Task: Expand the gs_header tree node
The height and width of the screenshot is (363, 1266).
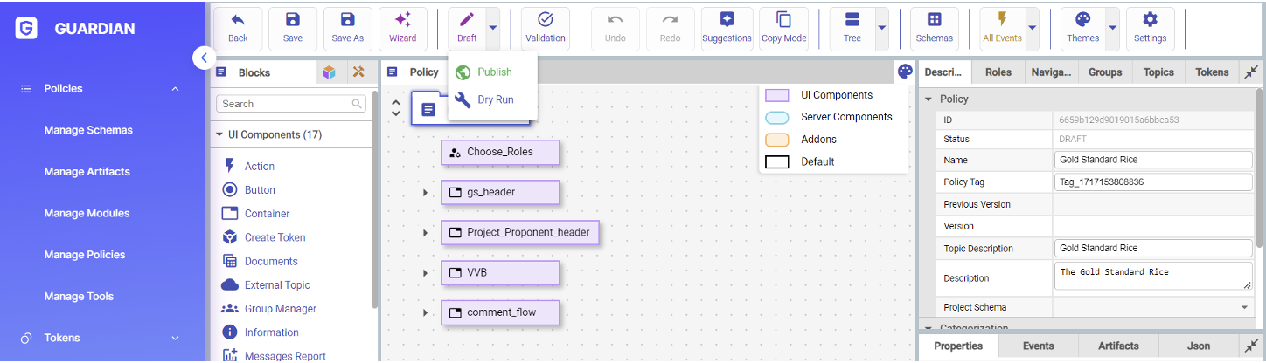Action: 426,192
